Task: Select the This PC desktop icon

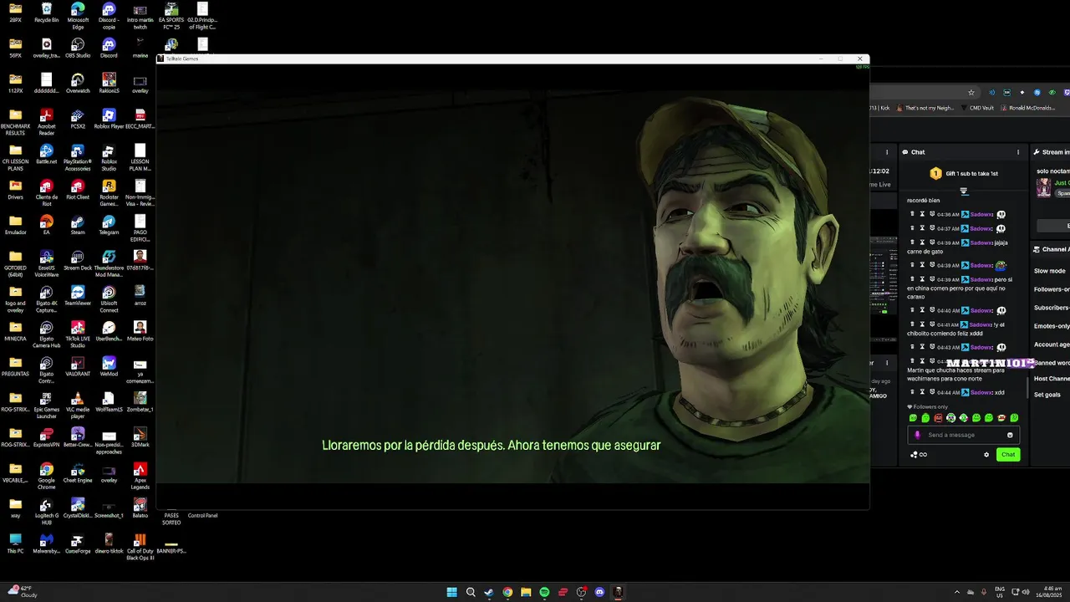Action: (15, 543)
